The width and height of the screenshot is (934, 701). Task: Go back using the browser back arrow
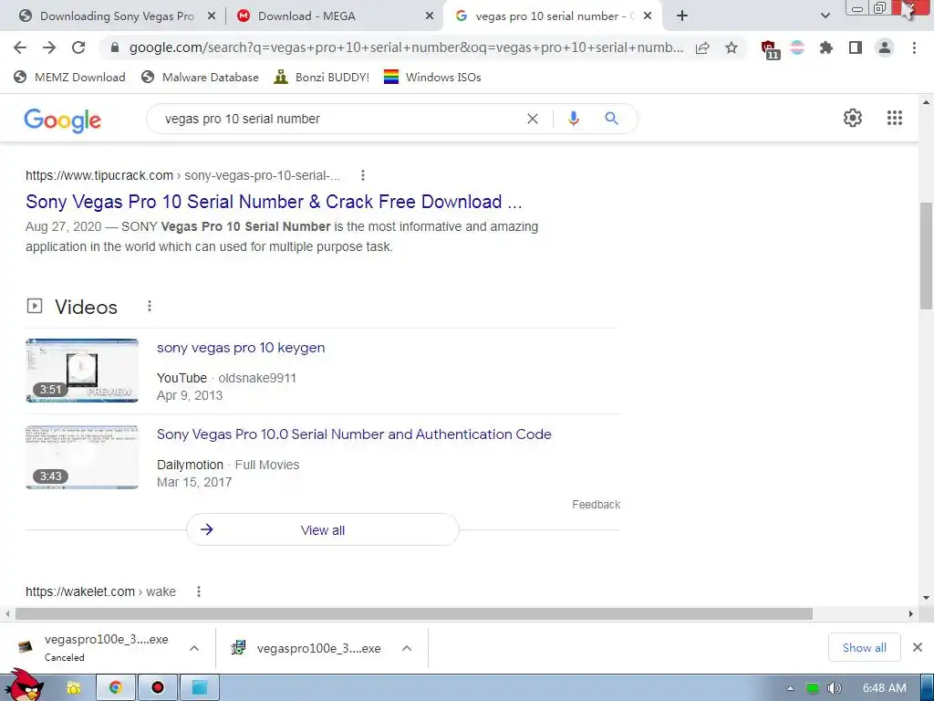[x=20, y=47]
